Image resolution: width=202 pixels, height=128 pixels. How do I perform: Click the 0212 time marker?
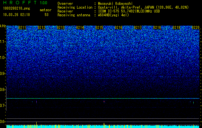click(x=41, y=28)
